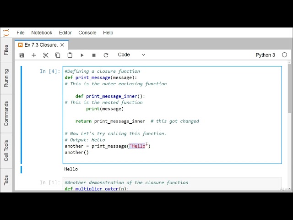Image resolution: width=293 pixels, height=220 pixels.
Task: Click the Hello output text
Action: [x=71, y=169]
